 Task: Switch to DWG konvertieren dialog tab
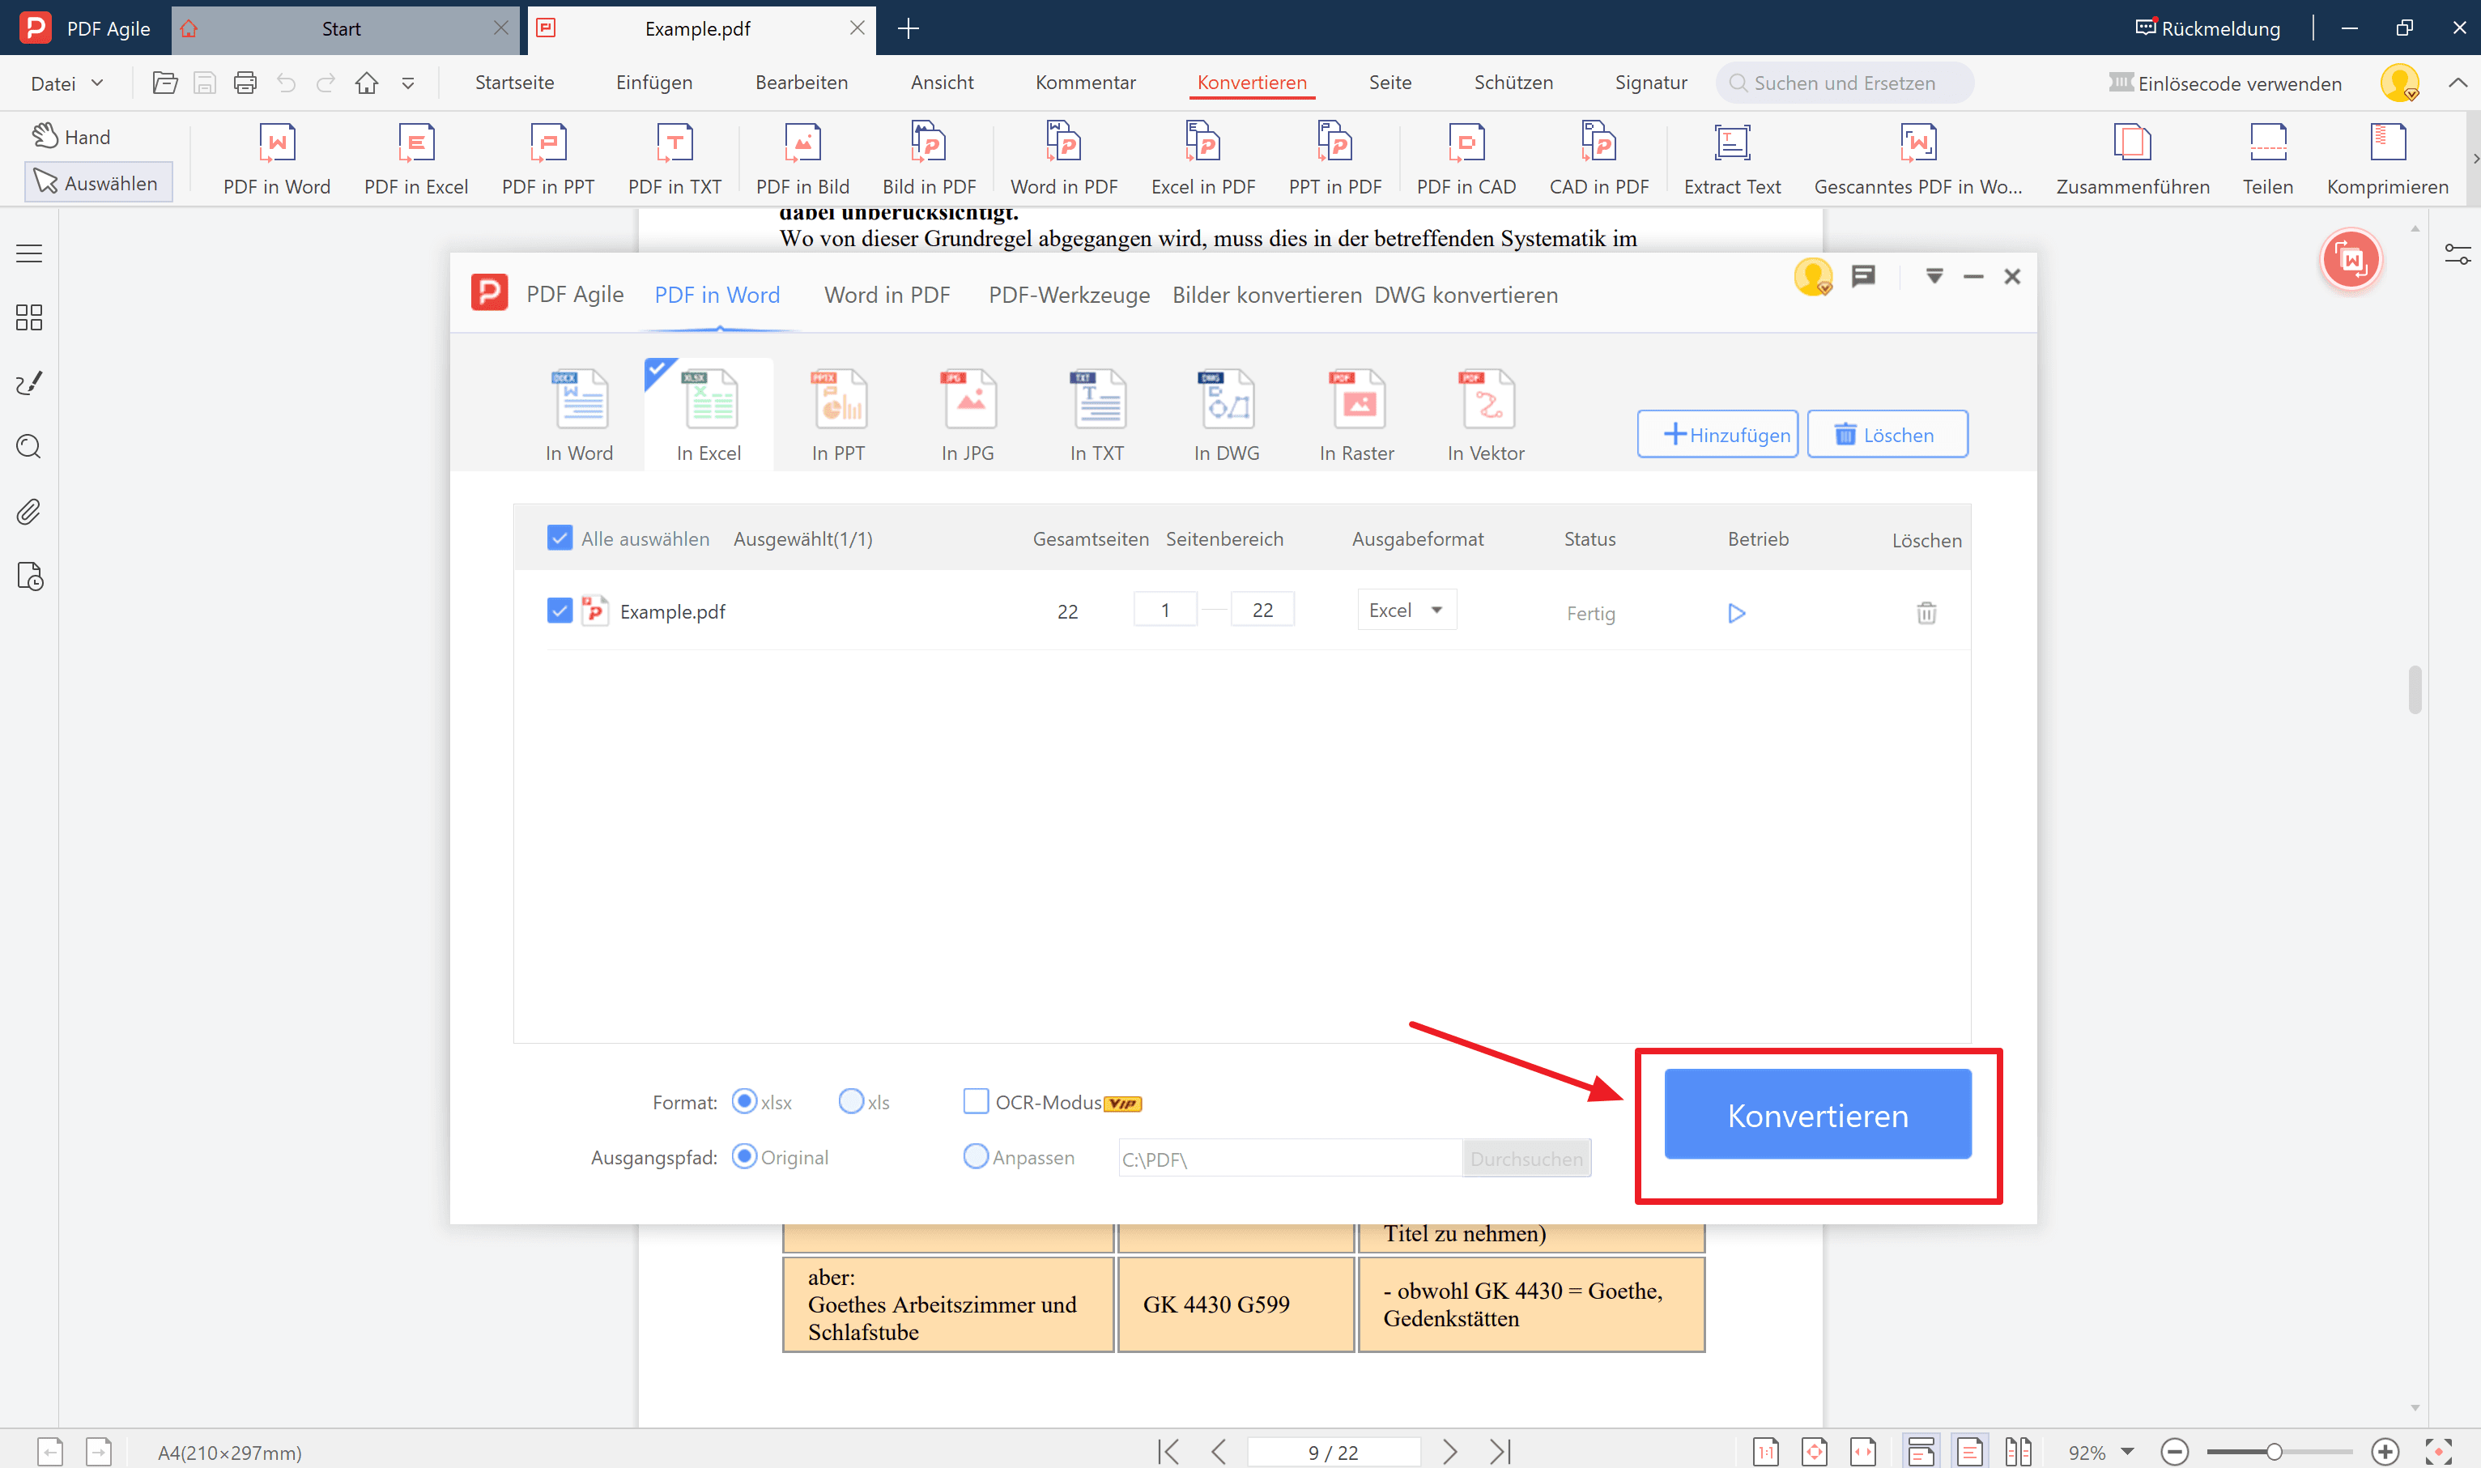(1466, 295)
